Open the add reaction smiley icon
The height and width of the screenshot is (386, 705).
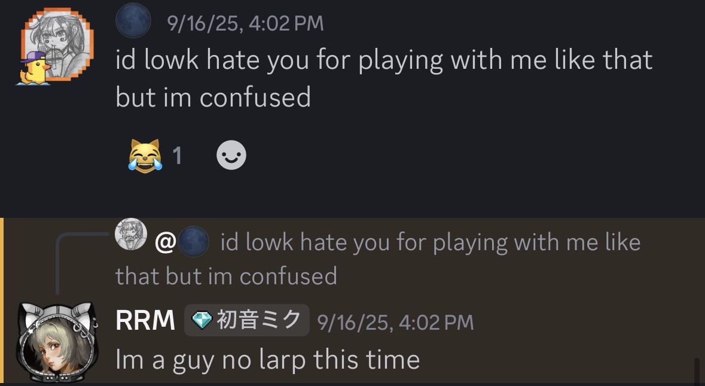point(231,155)
